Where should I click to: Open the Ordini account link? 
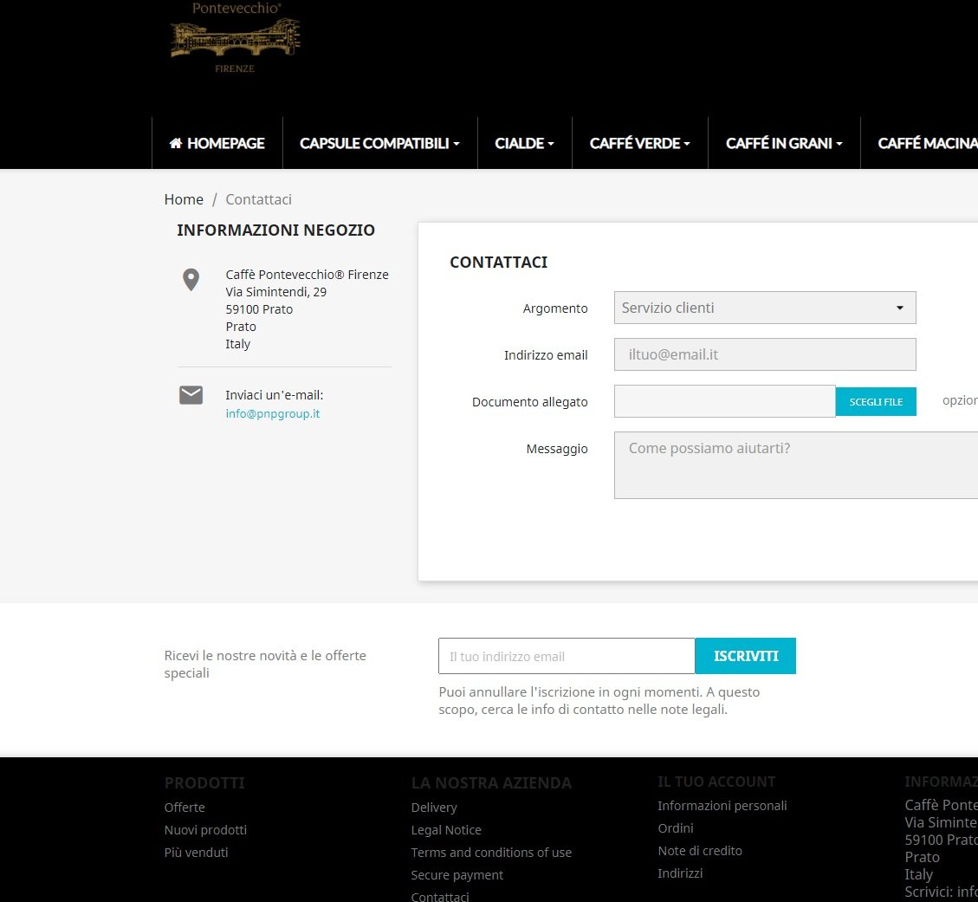(676, 827)
